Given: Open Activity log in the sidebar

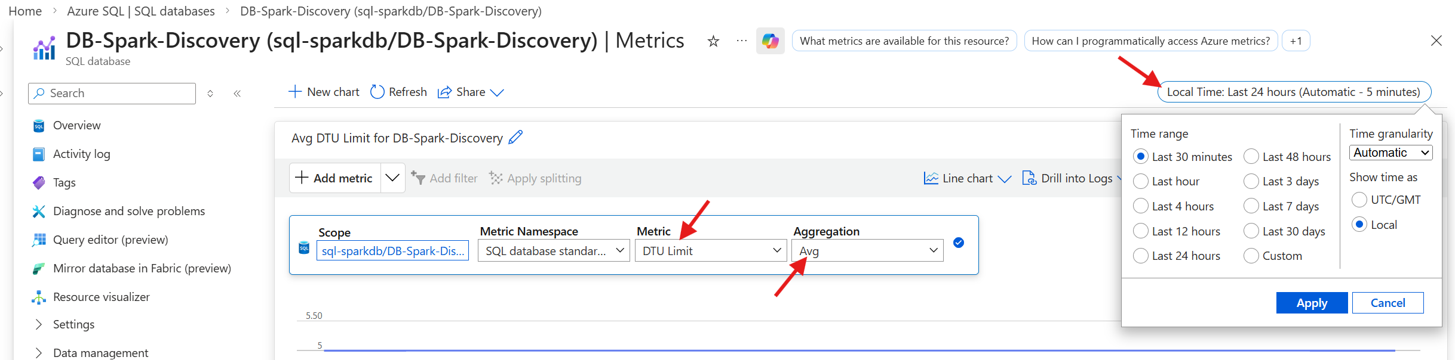Looking at the screenshot, I should pyautogui.click(x=82, y=154).
